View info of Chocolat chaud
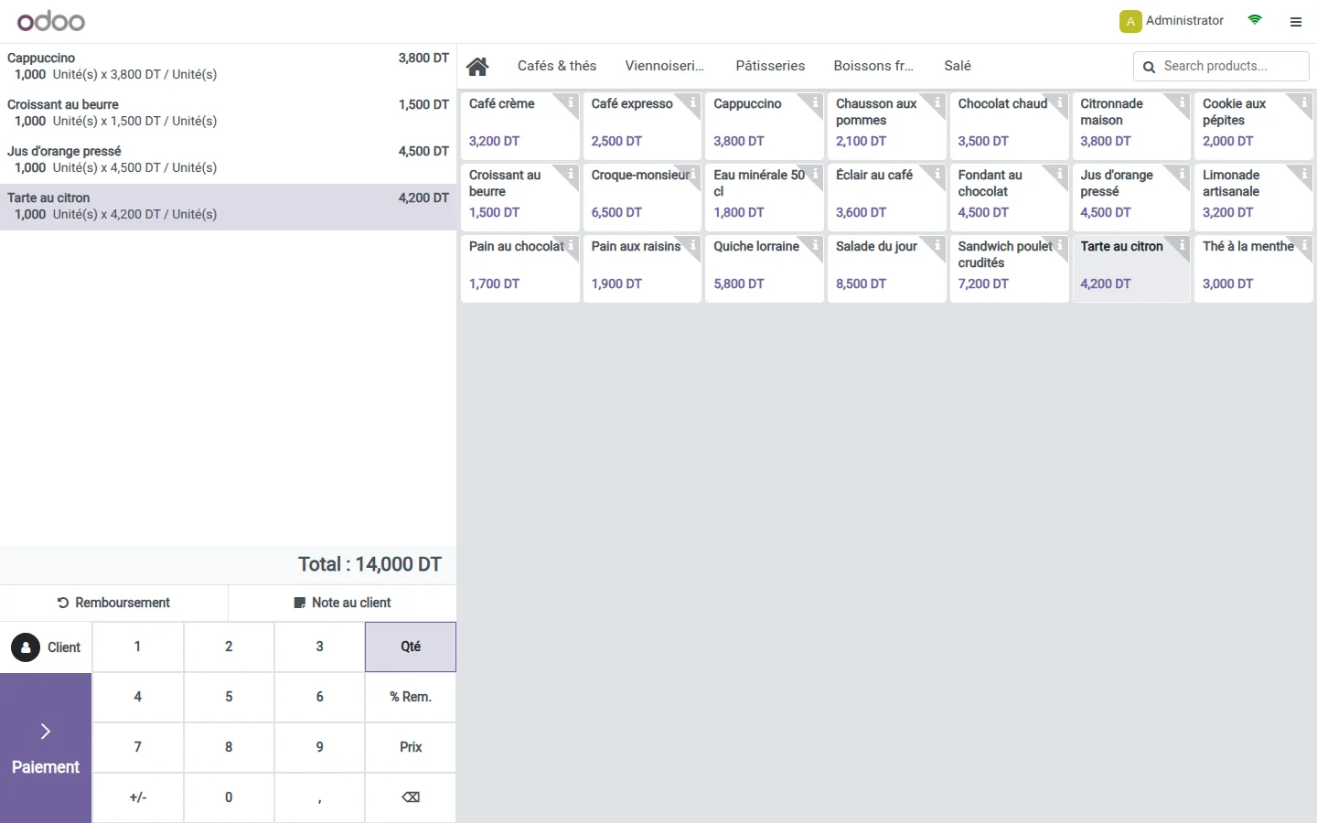This screenshot has width=1317, height=823. click(1060, 102)
